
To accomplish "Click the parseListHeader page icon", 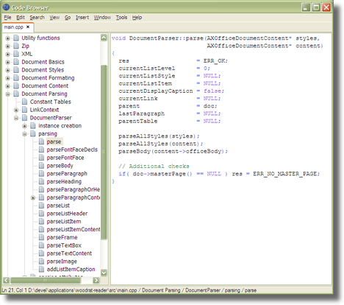I will 41,214.
